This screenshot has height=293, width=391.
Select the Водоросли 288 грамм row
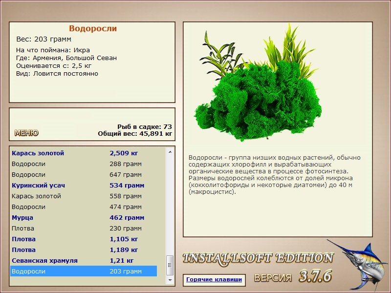coord(84,164)
